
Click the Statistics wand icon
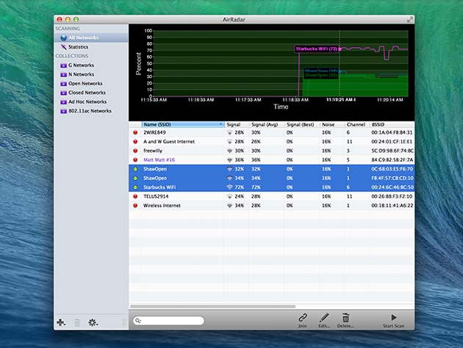tap(63, 47)
